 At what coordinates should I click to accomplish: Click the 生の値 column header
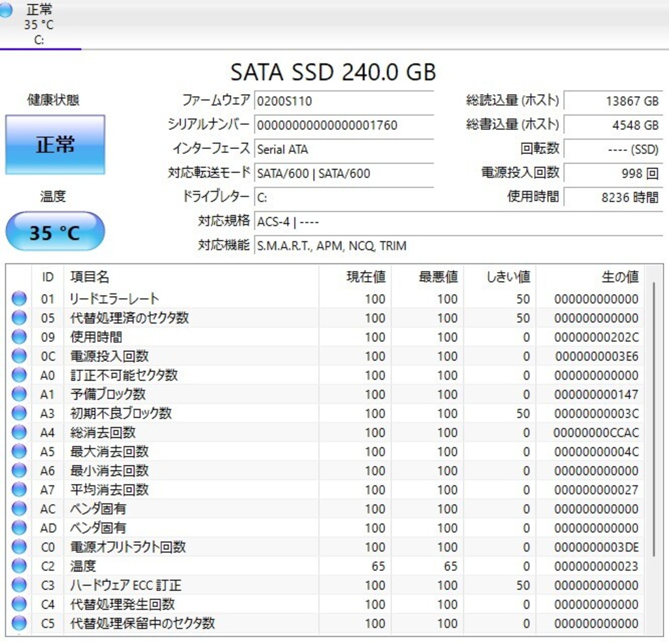point(619,277)
